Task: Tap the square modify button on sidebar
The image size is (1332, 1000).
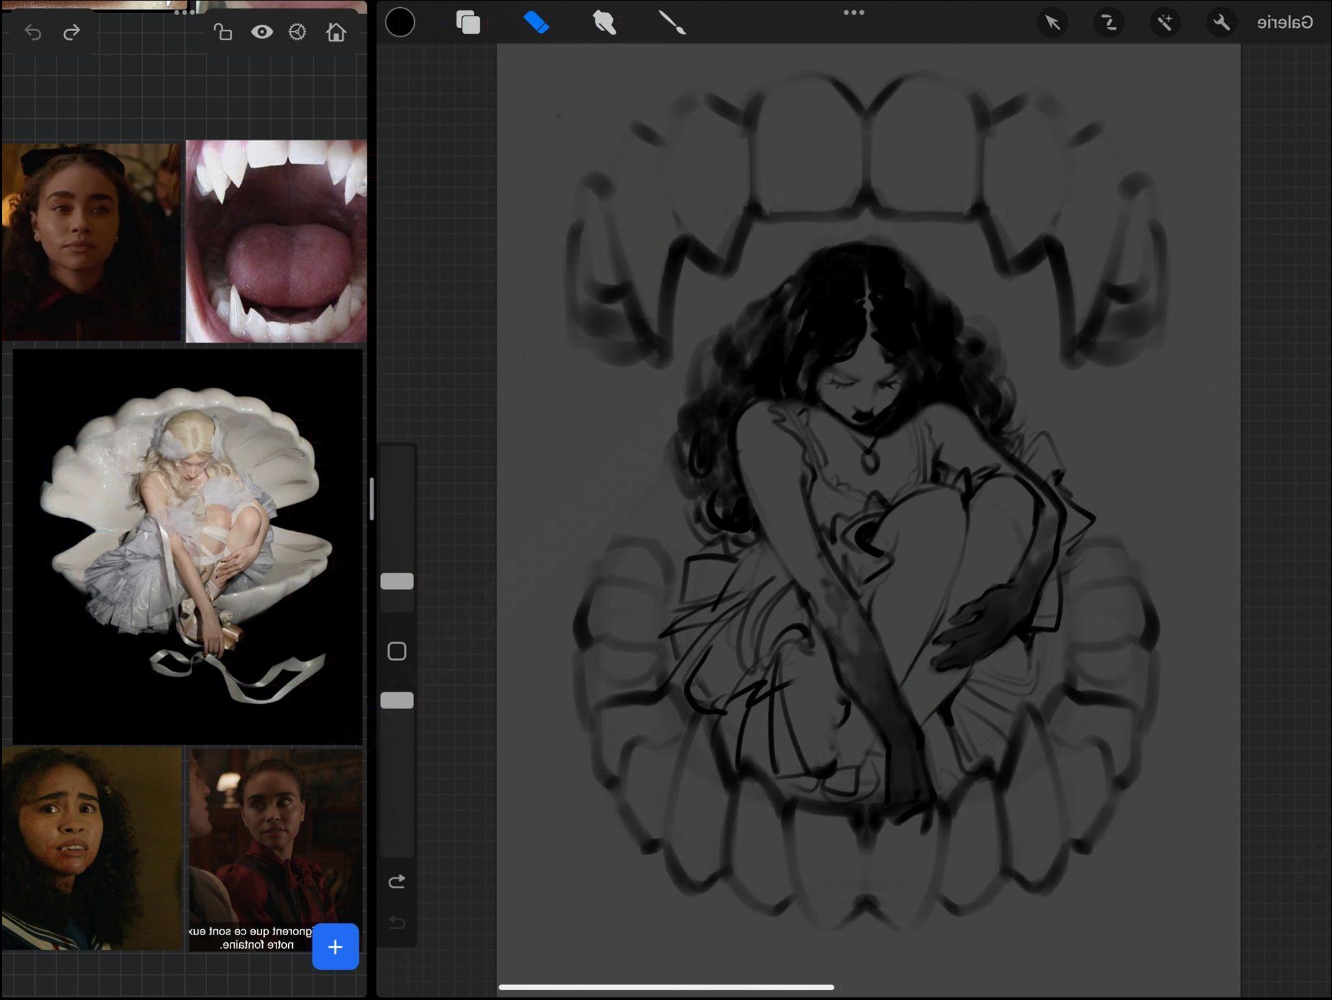Action: click(x=397, y=651)
